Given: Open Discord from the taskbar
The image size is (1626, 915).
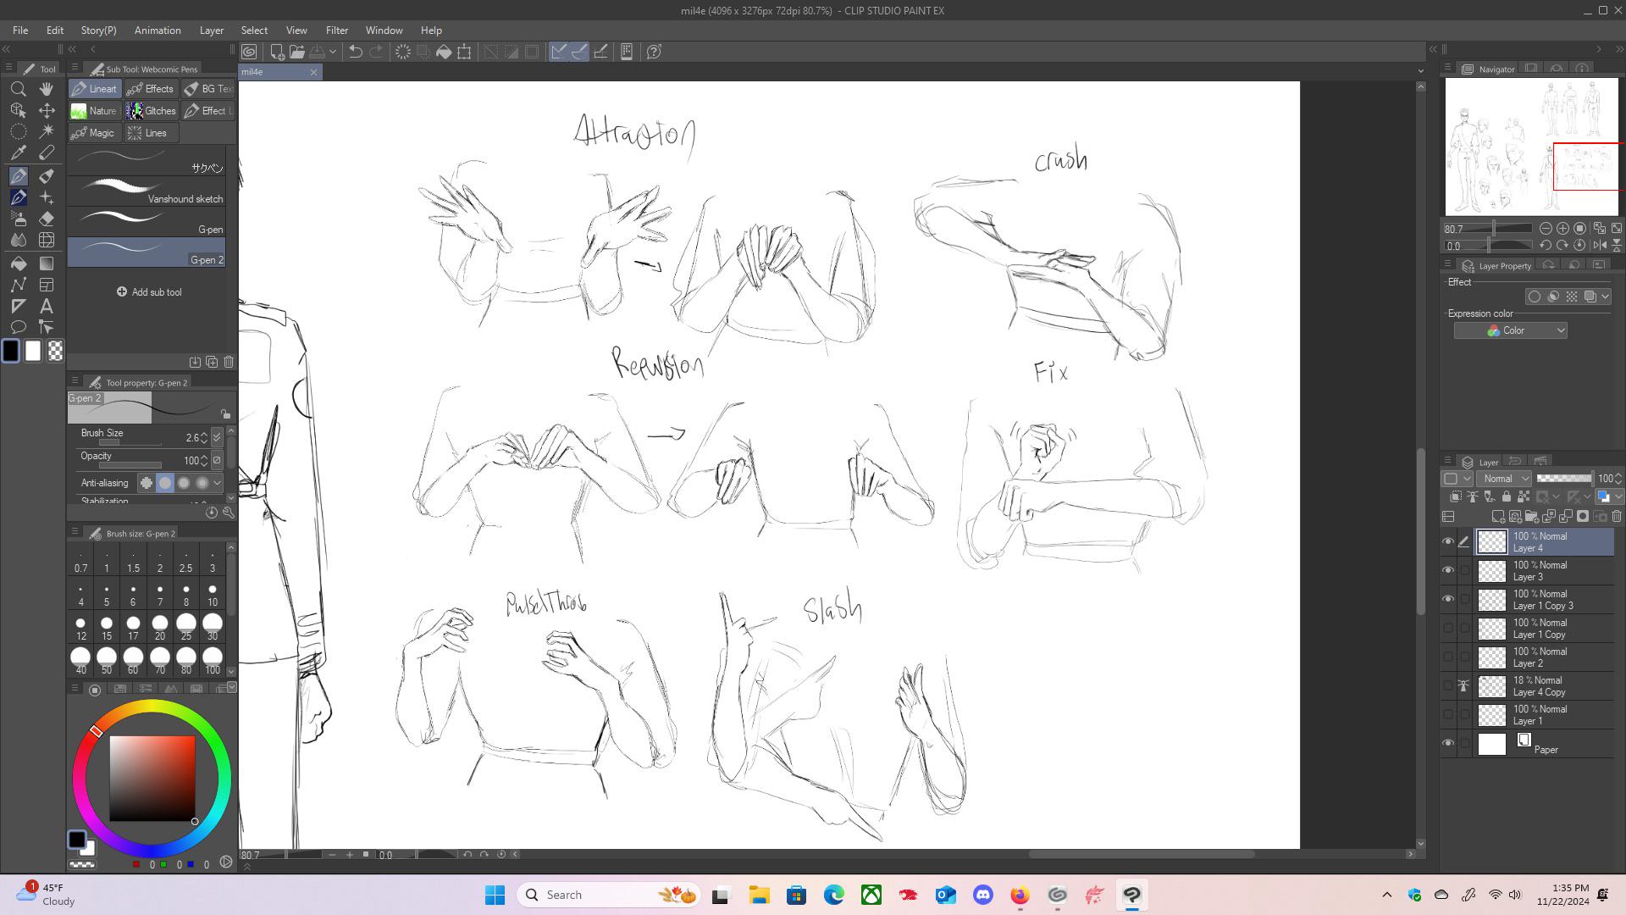Looking at the screenshot, I should pos(982,895).
